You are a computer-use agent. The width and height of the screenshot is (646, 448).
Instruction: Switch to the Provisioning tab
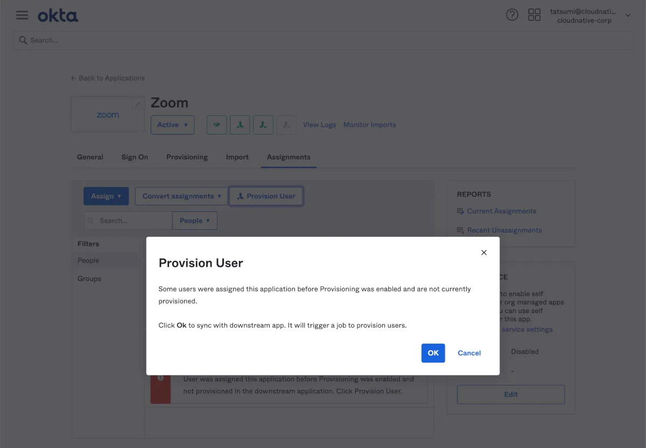(x=187, y=157)
